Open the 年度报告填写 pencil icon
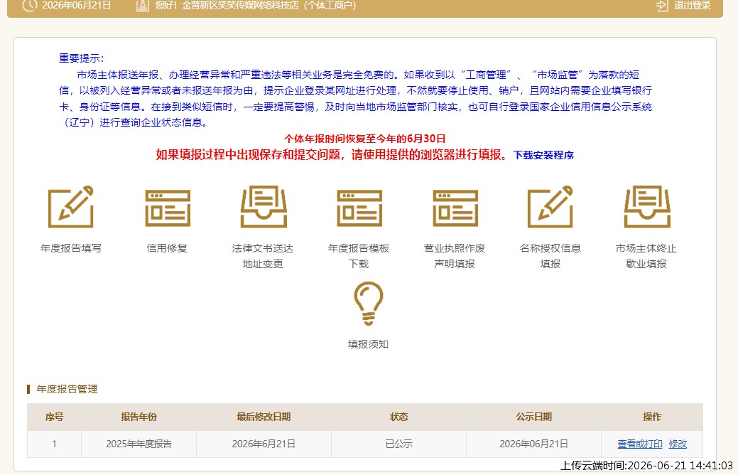Viewport: 738px width, 475px height. (x=71, y=207)
